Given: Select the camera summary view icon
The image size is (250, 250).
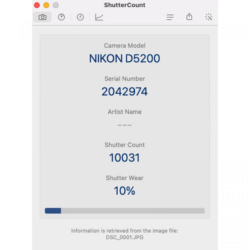Looking at the screenshot, I should 42,17.
